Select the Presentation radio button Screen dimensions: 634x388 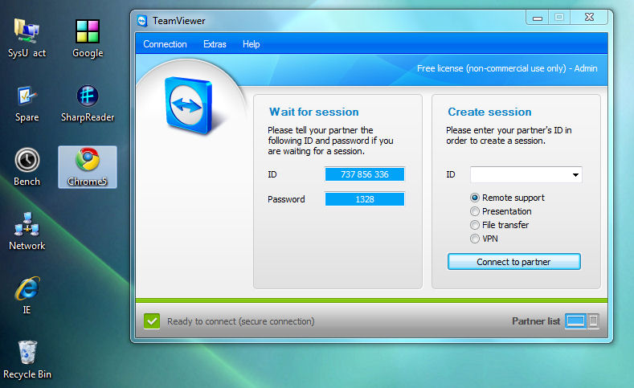475,211
